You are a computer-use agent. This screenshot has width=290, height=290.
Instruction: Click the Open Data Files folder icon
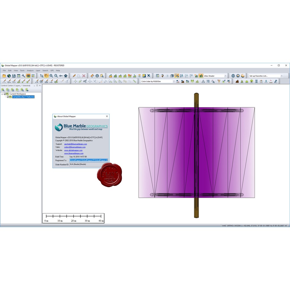coord(4,76)
